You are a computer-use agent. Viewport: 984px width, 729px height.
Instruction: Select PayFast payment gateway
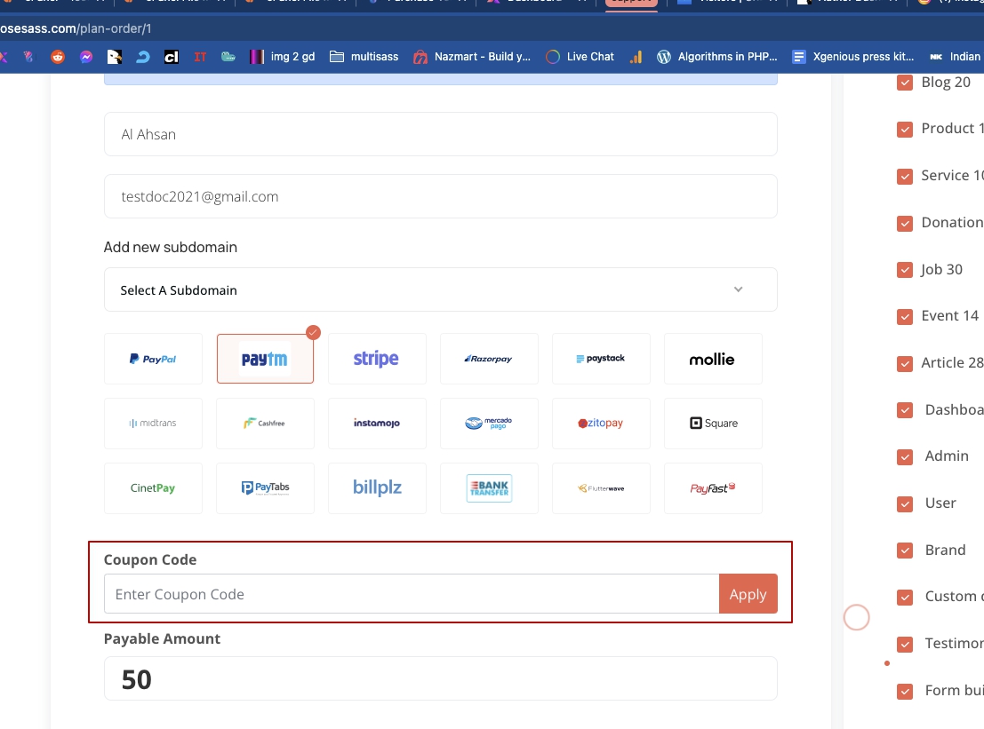713,488
